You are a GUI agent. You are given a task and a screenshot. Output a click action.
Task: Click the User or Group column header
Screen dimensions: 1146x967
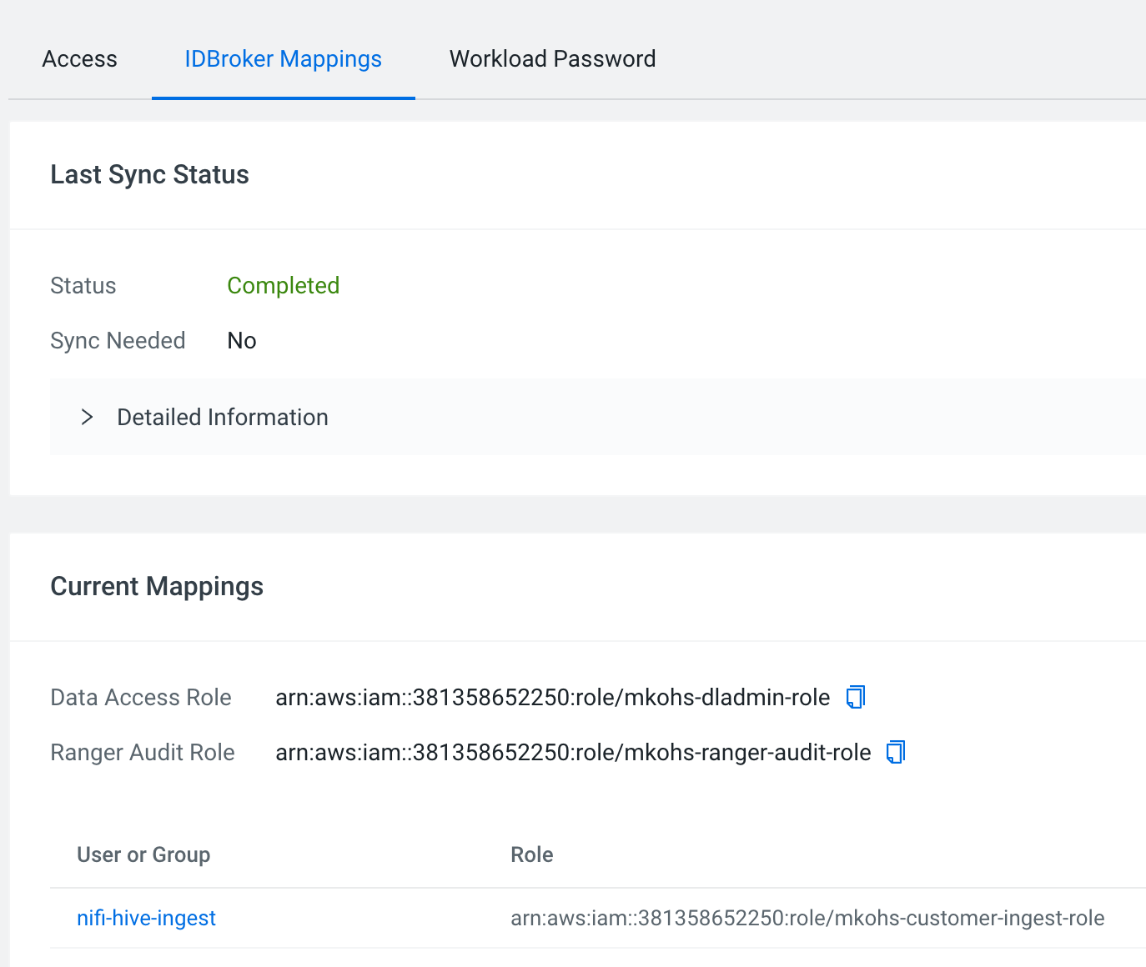click(143, 854)
